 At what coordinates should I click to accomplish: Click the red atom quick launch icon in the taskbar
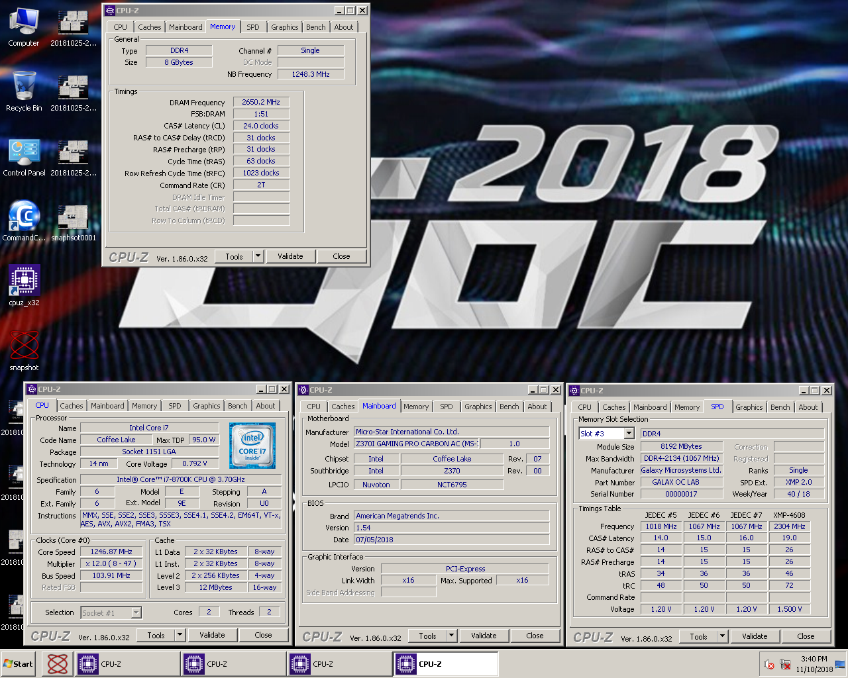[x=58, y=664]
